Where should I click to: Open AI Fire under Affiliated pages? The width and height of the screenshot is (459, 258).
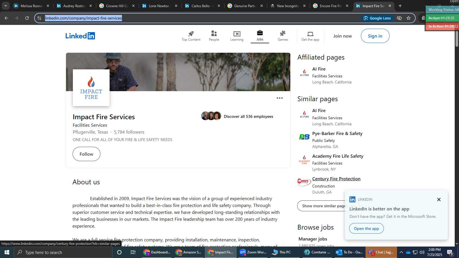point(319,69)
